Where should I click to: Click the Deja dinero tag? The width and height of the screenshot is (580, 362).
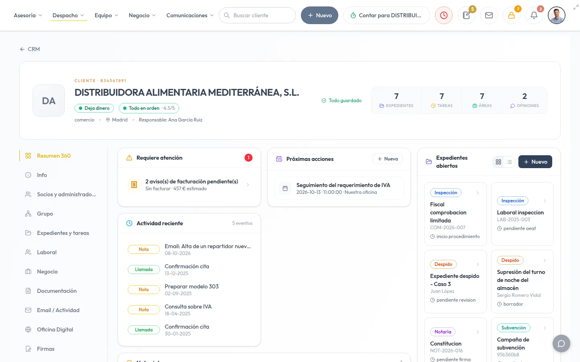point(94,108)
